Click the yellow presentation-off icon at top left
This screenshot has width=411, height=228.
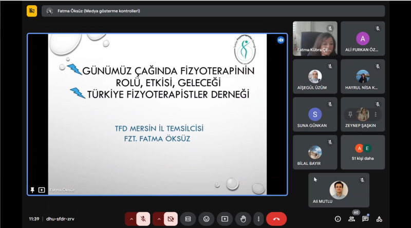click(32, 11)
